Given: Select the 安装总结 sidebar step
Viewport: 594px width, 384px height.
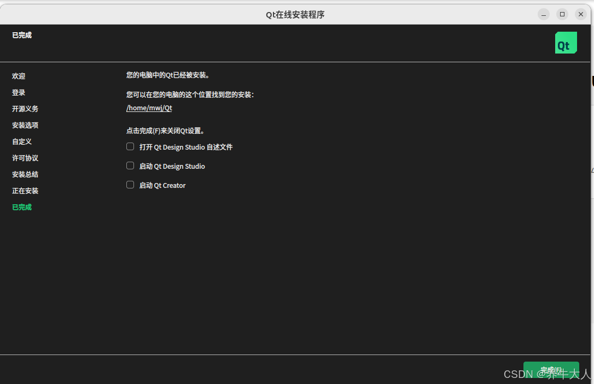Looking at the screenshot, I should pyautogui.click(x=25, y=174).
